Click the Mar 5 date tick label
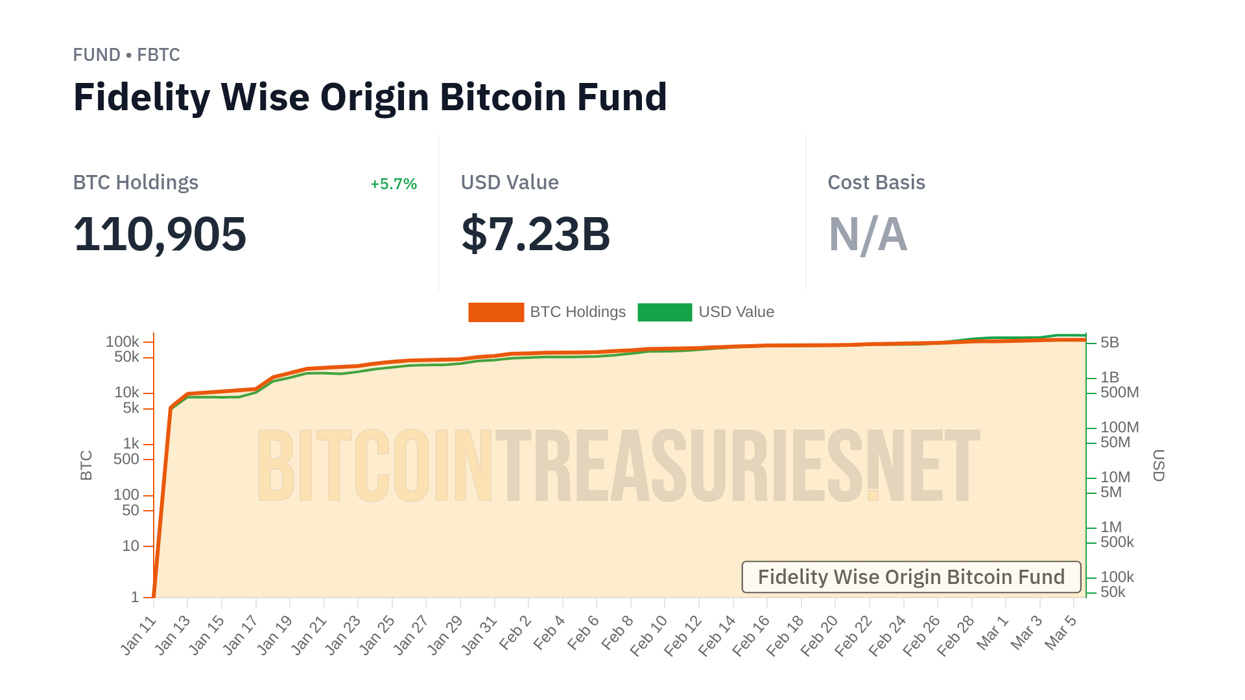This screenshot has width=1245, height=700. [1061, 633]
